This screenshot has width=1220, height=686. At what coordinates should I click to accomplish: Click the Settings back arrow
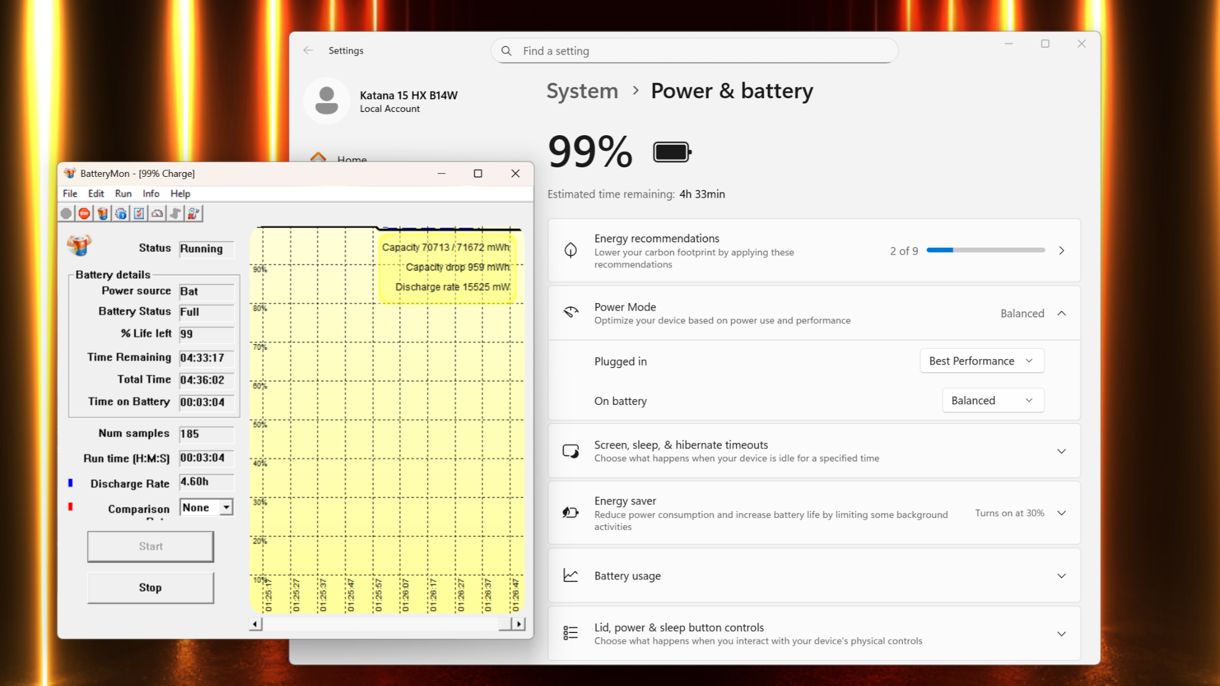point(308,51)
